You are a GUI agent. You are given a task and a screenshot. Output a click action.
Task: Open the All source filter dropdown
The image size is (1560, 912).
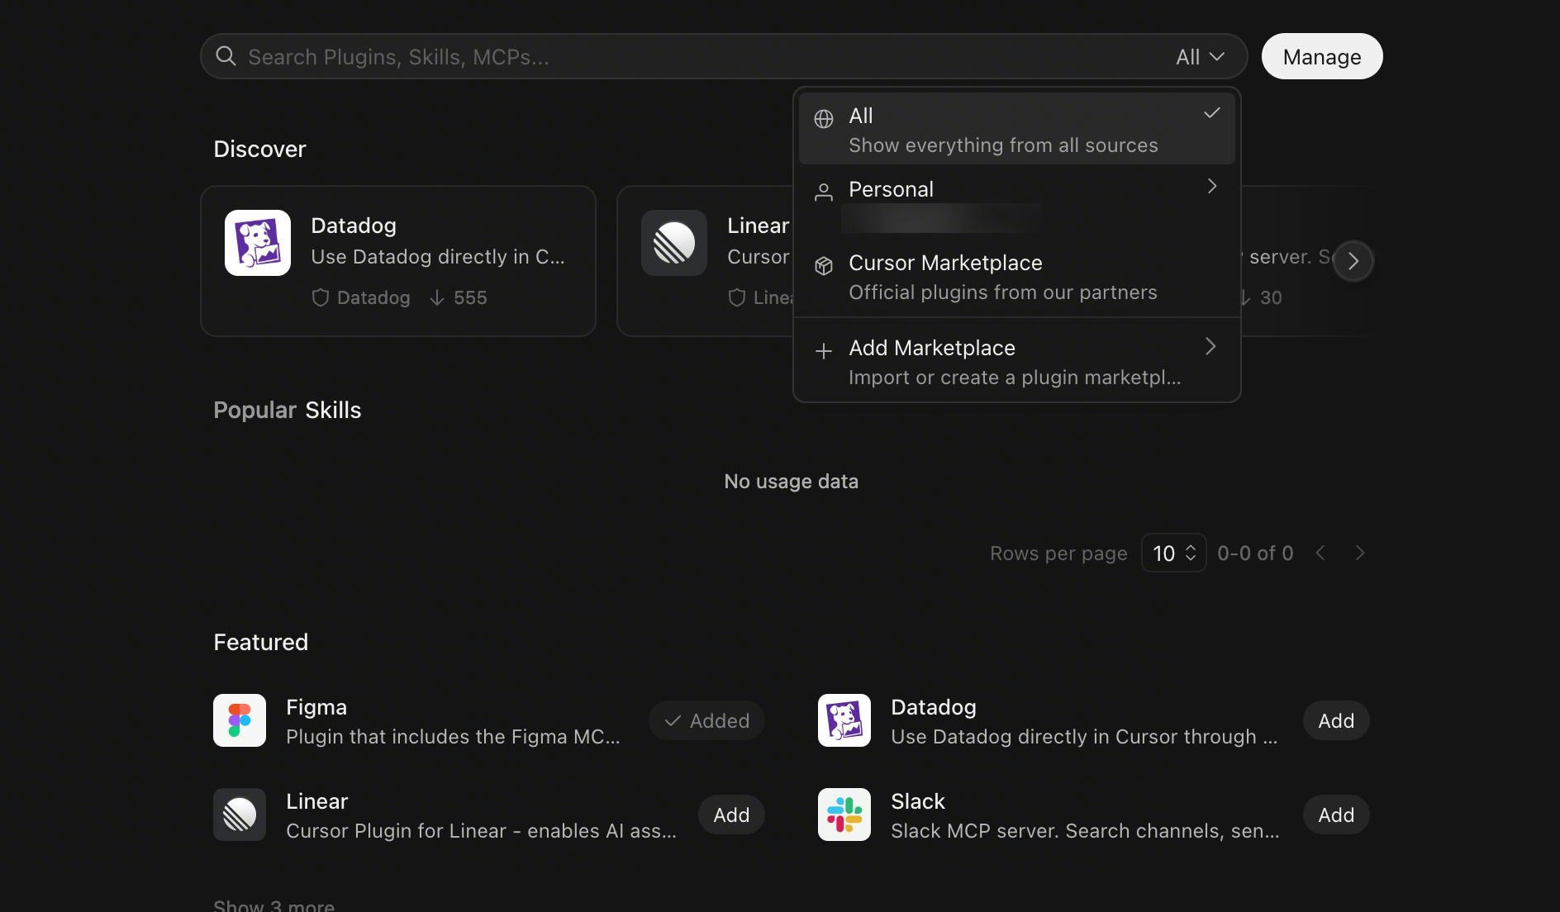coord(1200,56)
